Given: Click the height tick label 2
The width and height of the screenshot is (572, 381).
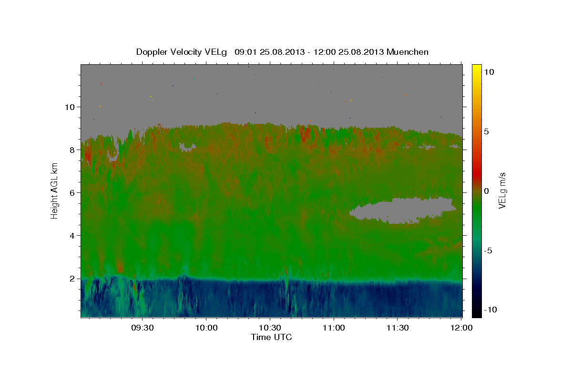Looking at the screenshot, I should [x=71, y=279].
